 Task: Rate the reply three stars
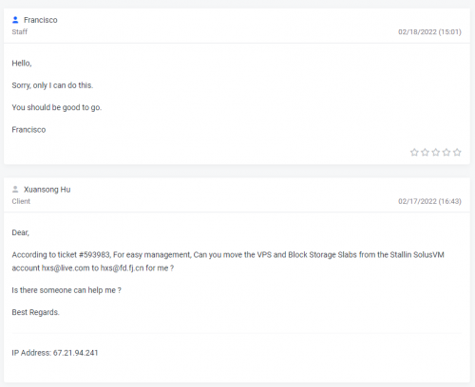tap(436, 153)
